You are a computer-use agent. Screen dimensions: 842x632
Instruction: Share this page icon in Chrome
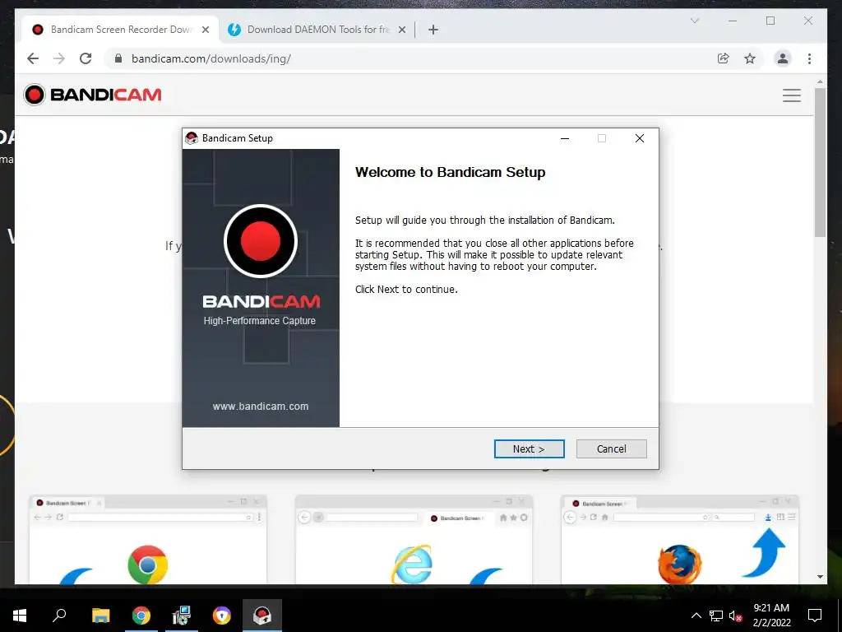(724, 58)
